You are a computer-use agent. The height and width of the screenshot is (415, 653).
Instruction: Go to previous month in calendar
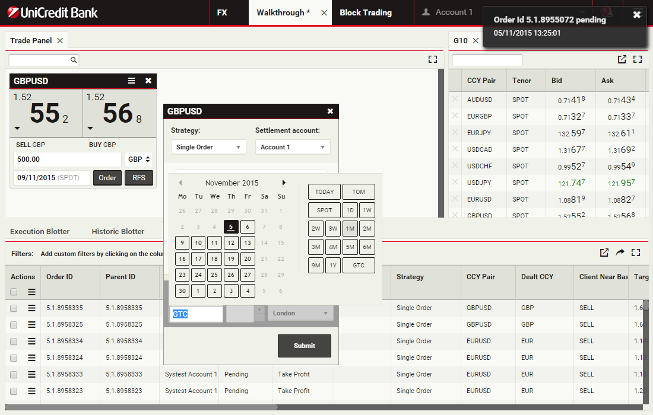tap(180, 183)
